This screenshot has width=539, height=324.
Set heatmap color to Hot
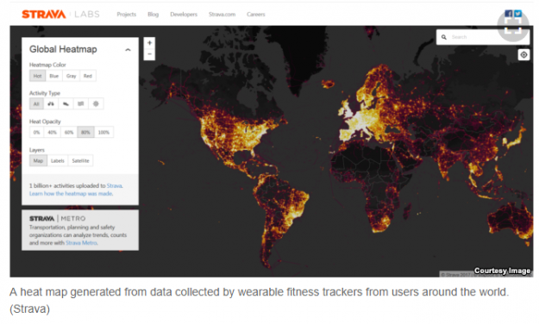click(37, 76)
